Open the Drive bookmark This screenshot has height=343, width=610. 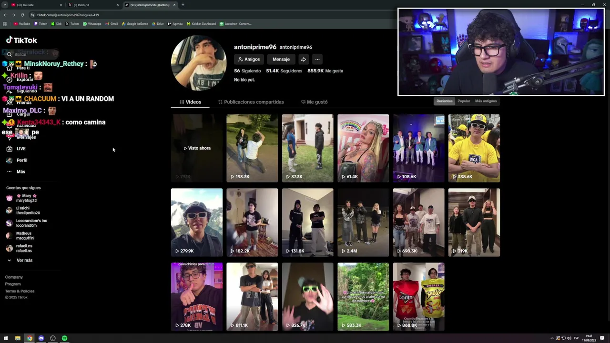pos(158,24)
